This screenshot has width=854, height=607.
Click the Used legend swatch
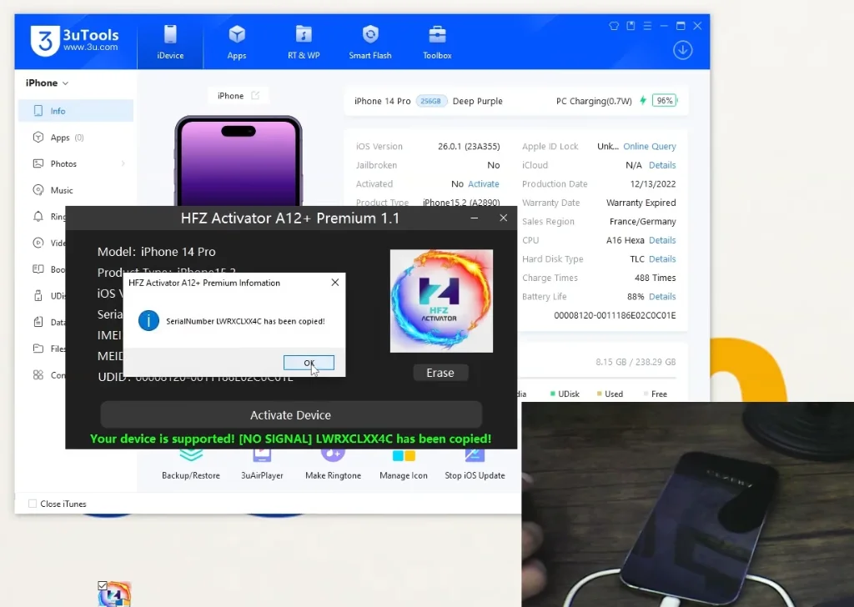(x=600, y=394)
